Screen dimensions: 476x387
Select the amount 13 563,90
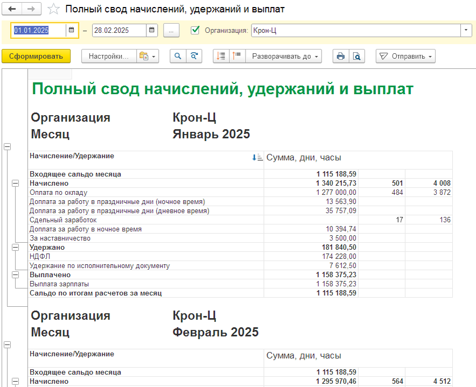[341, 201]
